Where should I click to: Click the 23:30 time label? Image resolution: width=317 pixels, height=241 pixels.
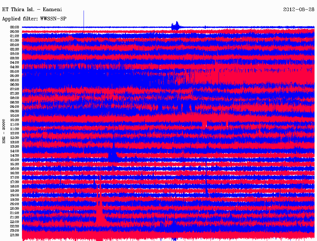tap(15, 235)
